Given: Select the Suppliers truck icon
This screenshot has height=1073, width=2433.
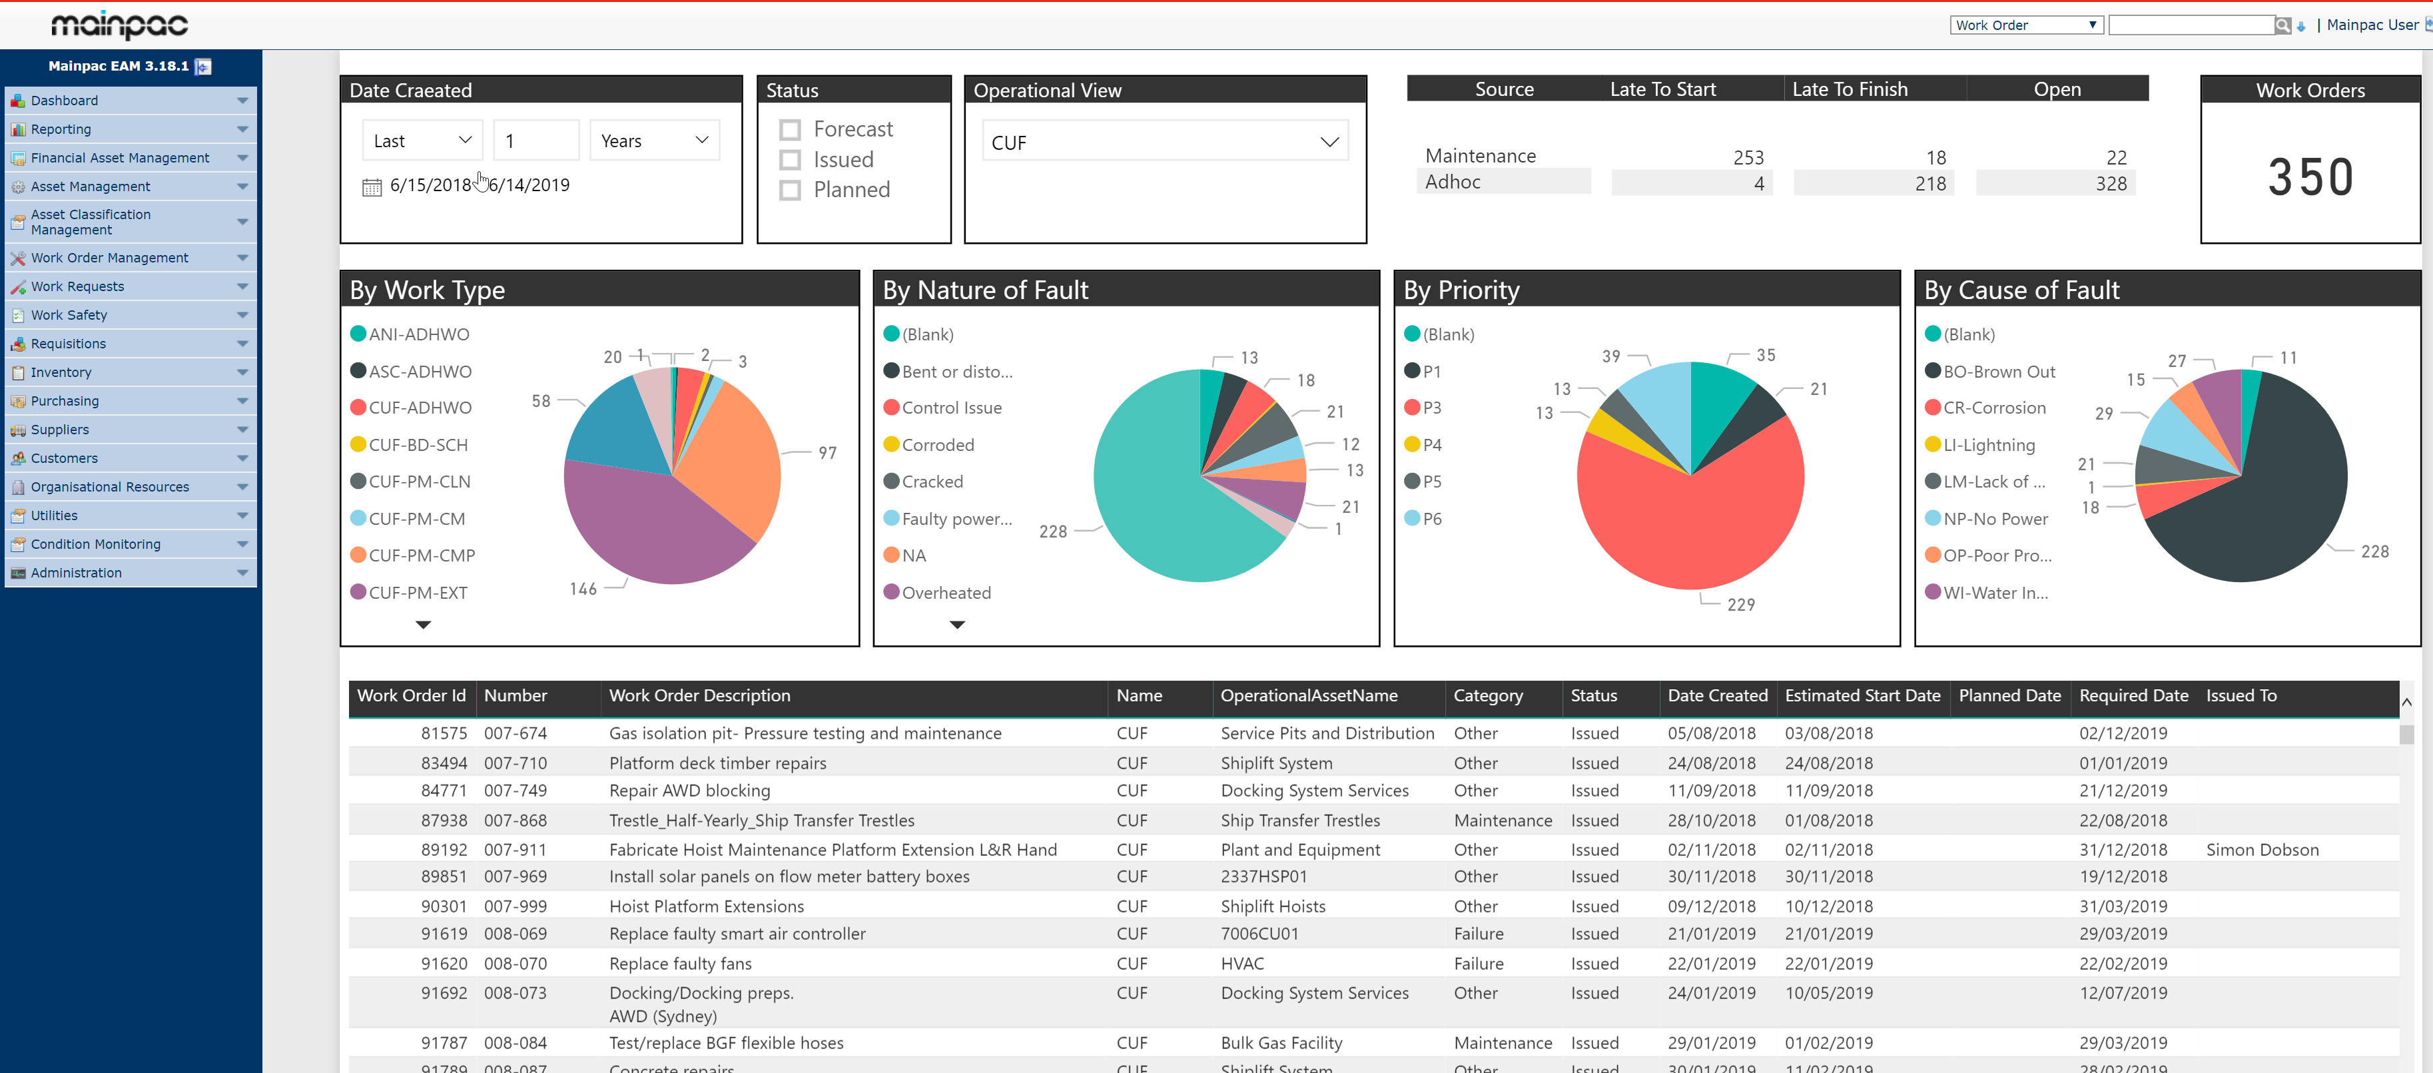Looking at the screenshot, I should pyautogui.click(x=17, y=430).
